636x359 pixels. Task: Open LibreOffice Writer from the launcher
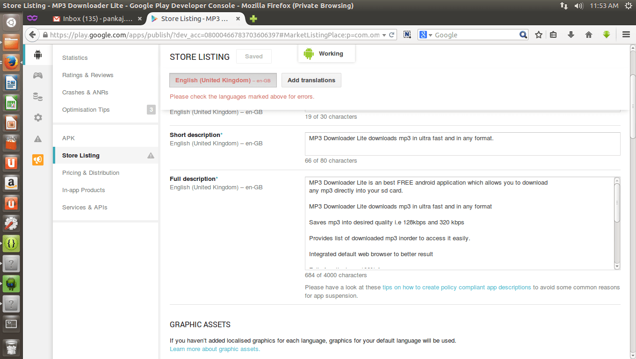pyautogui.click(x=11, y=84)
